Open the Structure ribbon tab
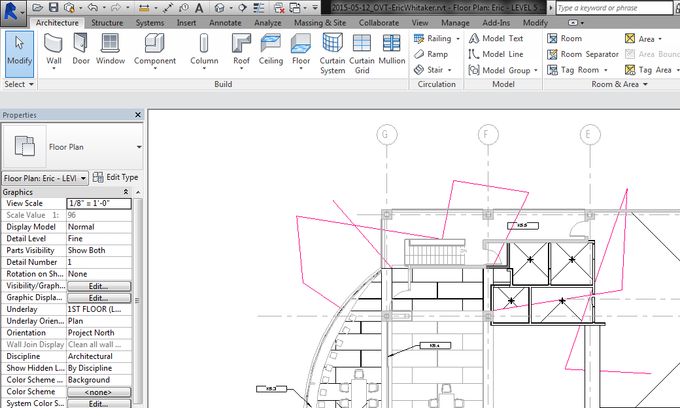Image resolution: width=680 pixels, height=408 pixels. tap(107, 22)
